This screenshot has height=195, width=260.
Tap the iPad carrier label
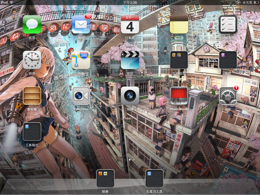coord(4,2)
